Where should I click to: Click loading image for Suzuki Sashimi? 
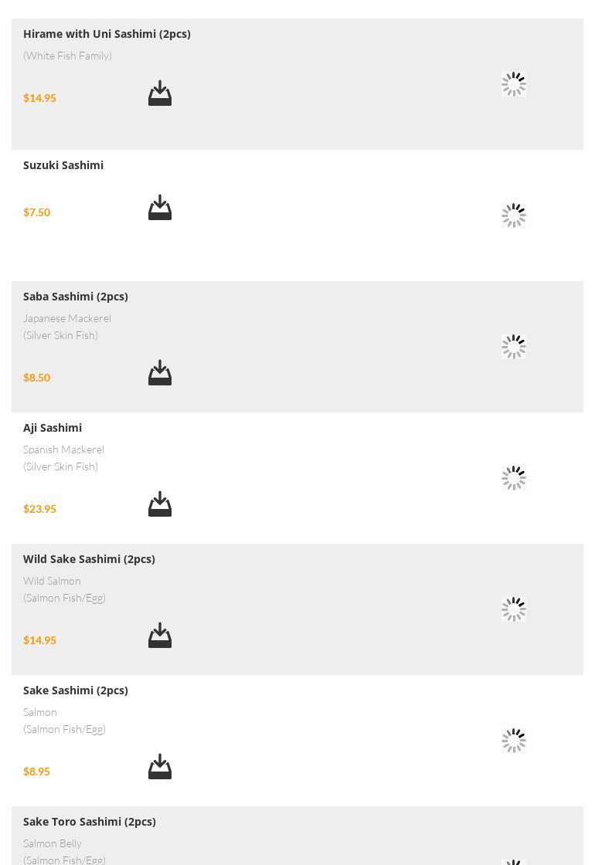click(513, 215)
